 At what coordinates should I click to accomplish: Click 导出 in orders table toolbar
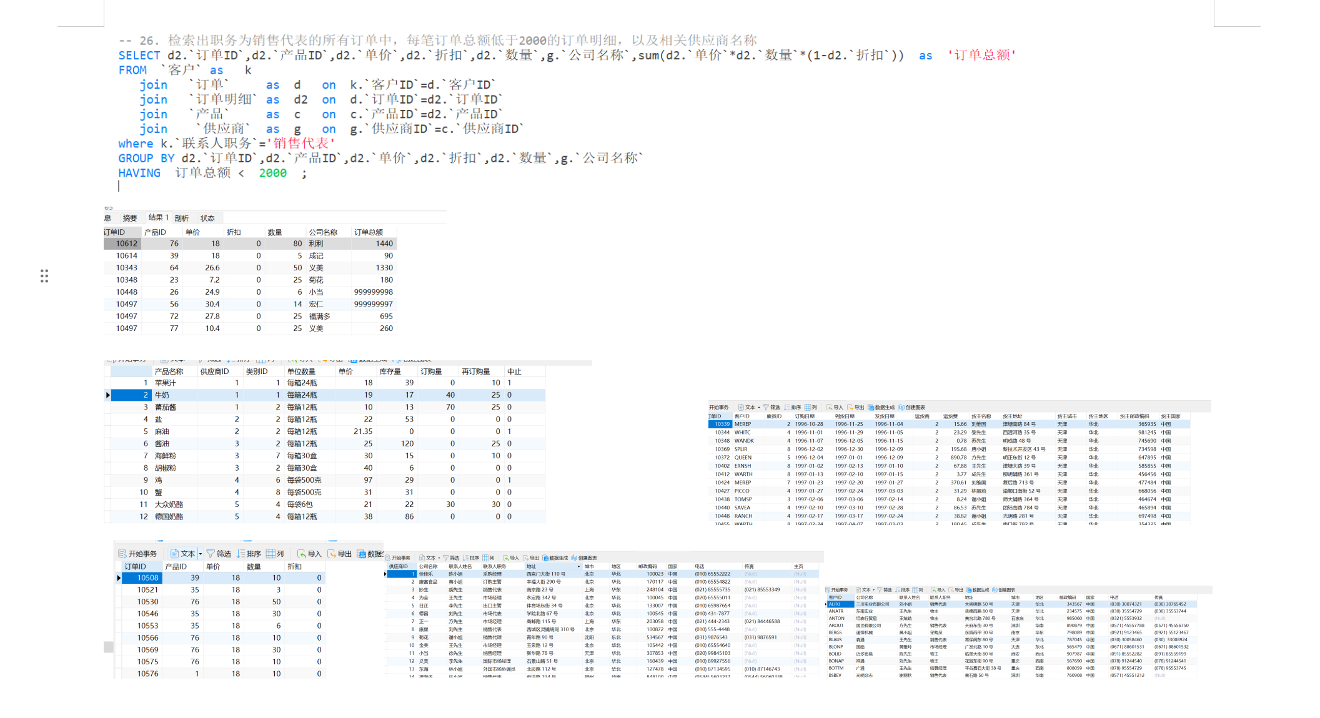point(856,408)
